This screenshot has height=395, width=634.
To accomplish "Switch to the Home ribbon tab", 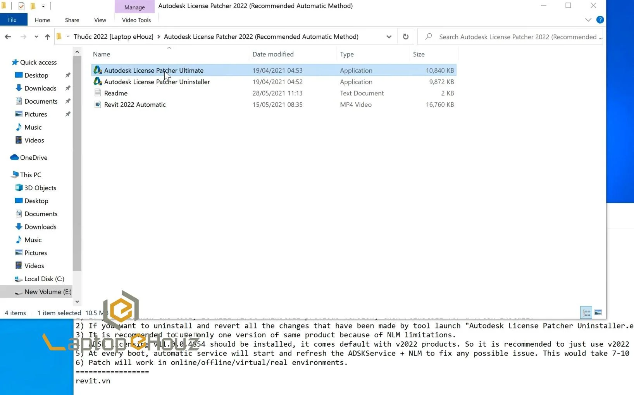I will (42, 20).
